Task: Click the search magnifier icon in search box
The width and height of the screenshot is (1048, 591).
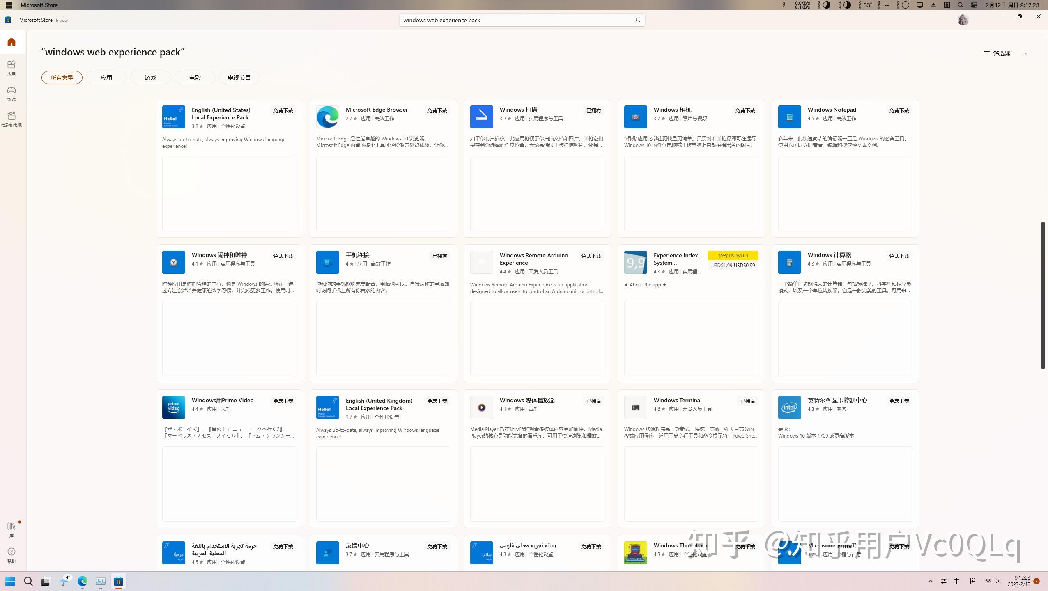Action: point(638,20)
